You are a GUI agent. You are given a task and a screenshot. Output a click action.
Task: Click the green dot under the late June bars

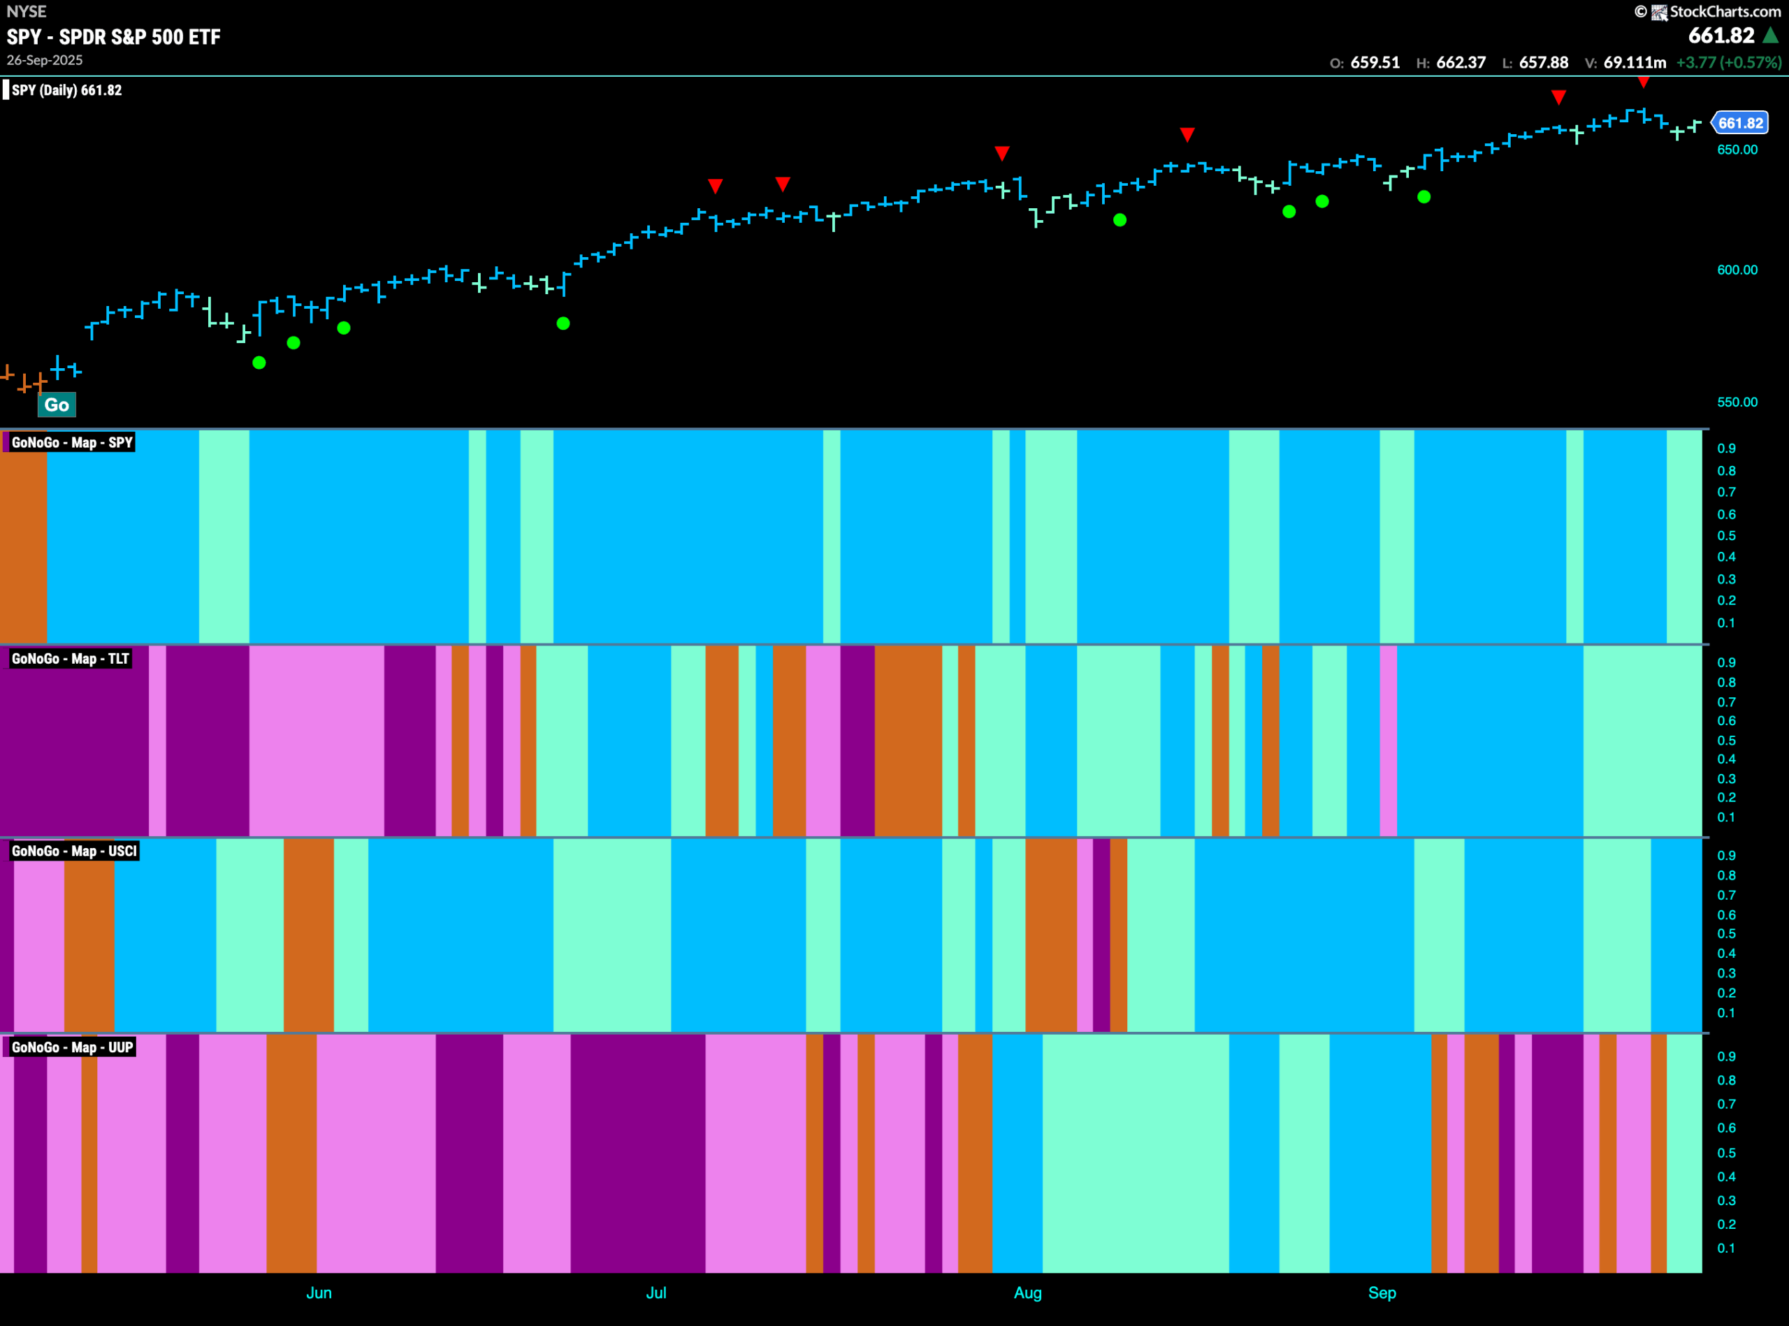pyautogui.click(x=564, y=323)
